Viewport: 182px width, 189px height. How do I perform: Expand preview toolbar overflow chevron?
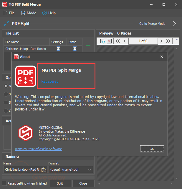click(177, 39)
